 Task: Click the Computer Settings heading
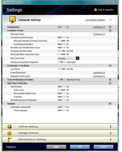tap(30, 20)
